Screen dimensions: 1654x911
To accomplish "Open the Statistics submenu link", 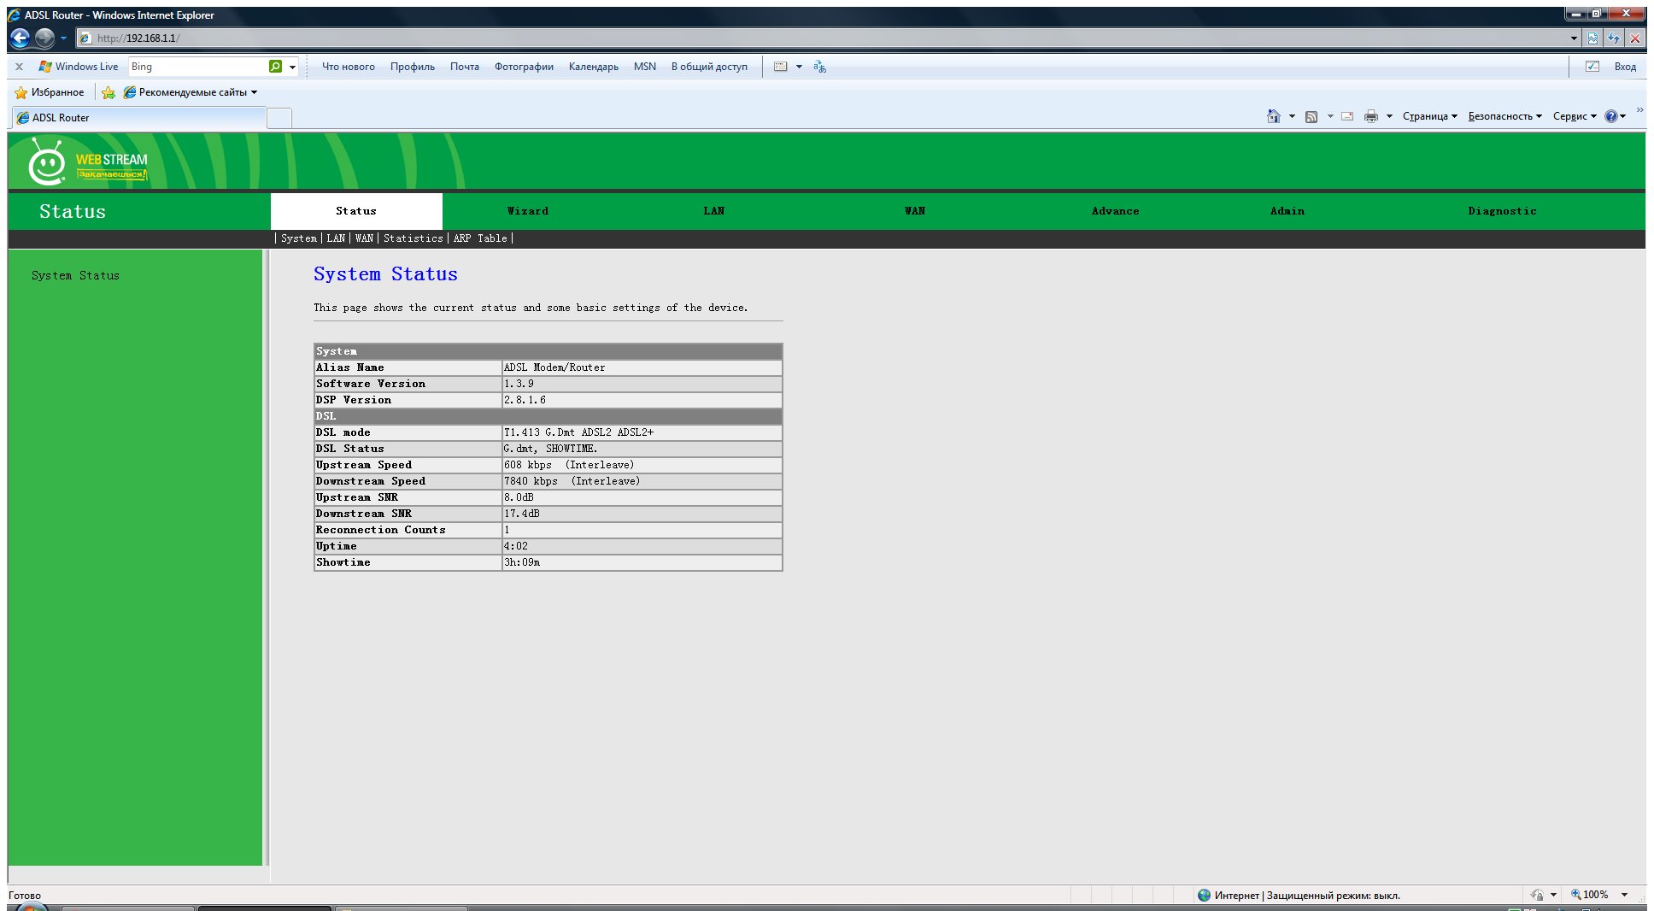I will pos(413,238).
